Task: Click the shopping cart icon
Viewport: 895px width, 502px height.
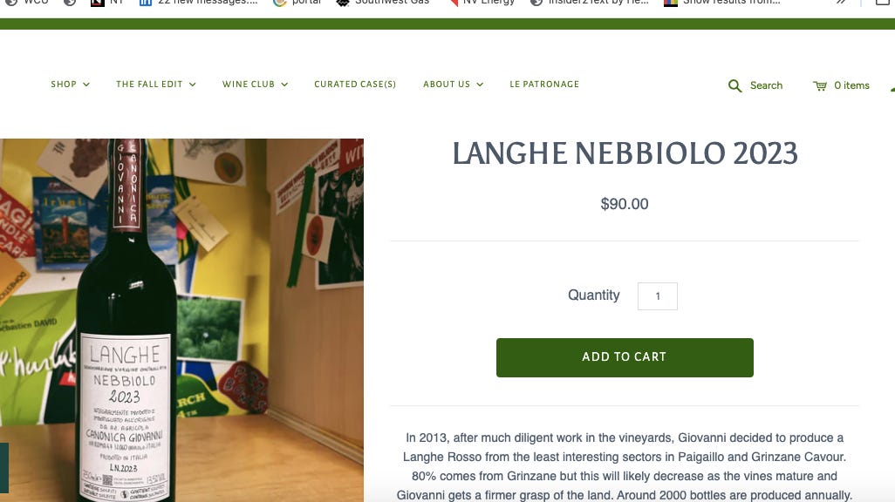Action: coord(820,86)
